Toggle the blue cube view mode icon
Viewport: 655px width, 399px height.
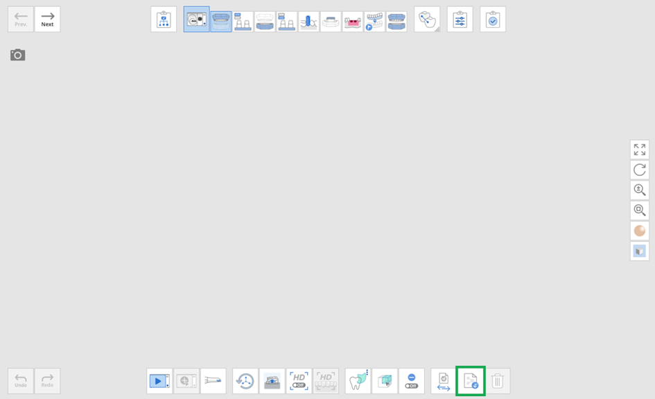click(640, 251)
